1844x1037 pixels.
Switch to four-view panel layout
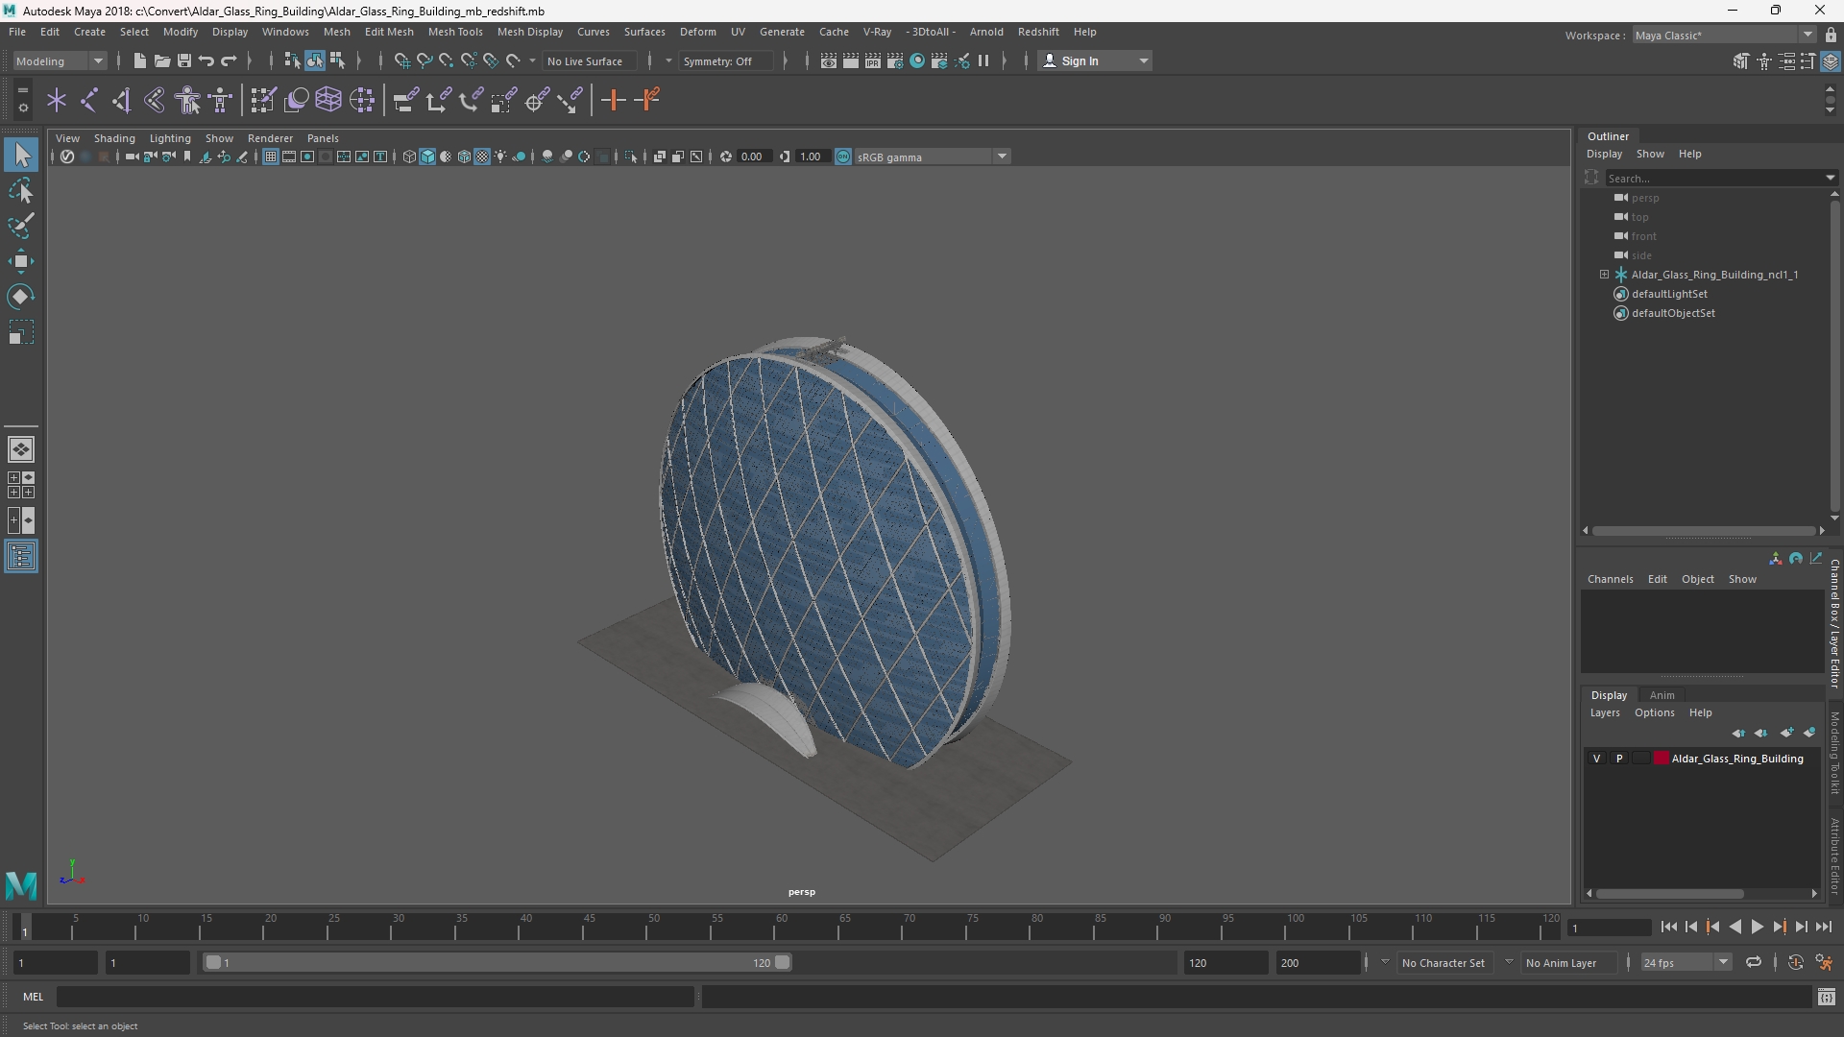tap(21, 485)
